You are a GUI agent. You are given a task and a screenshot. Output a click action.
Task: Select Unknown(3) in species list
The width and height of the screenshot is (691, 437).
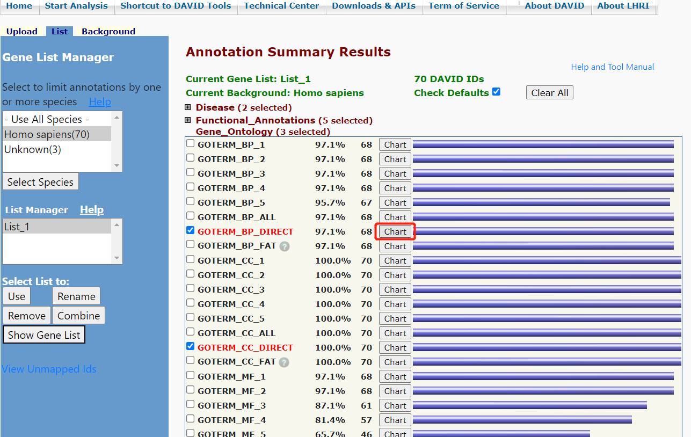57,149
